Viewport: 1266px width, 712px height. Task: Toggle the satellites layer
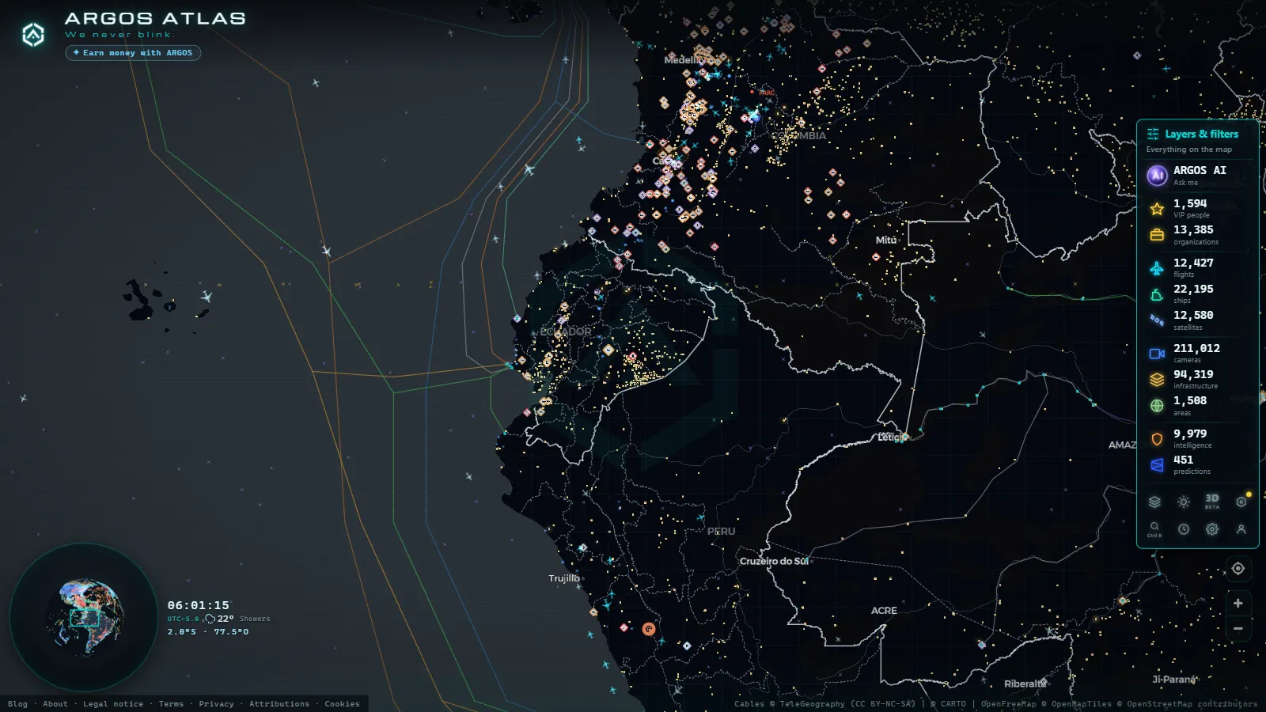coord(1197,320)
